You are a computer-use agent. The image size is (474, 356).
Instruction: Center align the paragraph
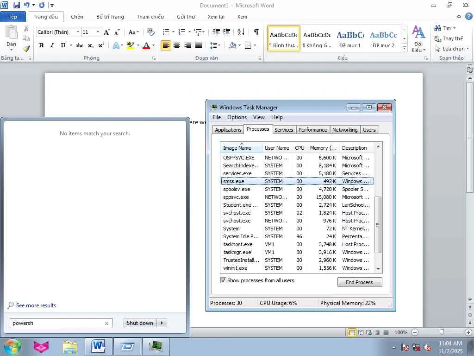(177, 45)
